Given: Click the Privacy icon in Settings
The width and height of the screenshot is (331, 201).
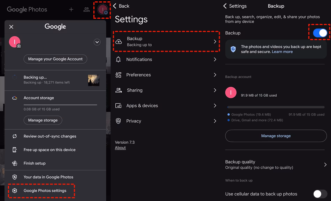Looking at the screenshot, I should (x=119, y=121).
